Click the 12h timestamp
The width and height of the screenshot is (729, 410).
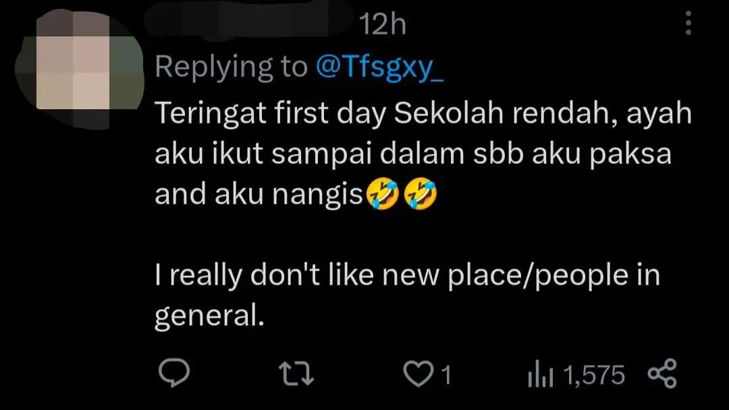(x=383, y=26)
